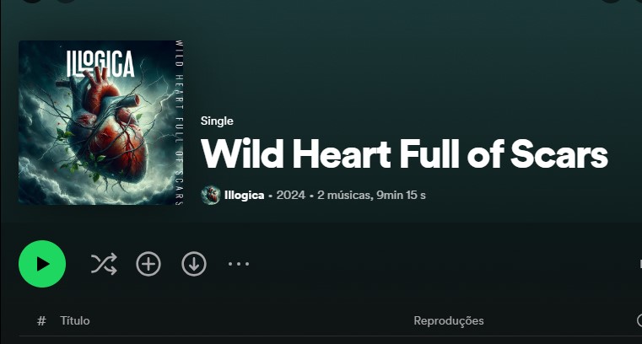Viewport: 642px width, 344px height.
Task: Play the Wild Heart Full of Scars single
Action: [x=42, y=264]
